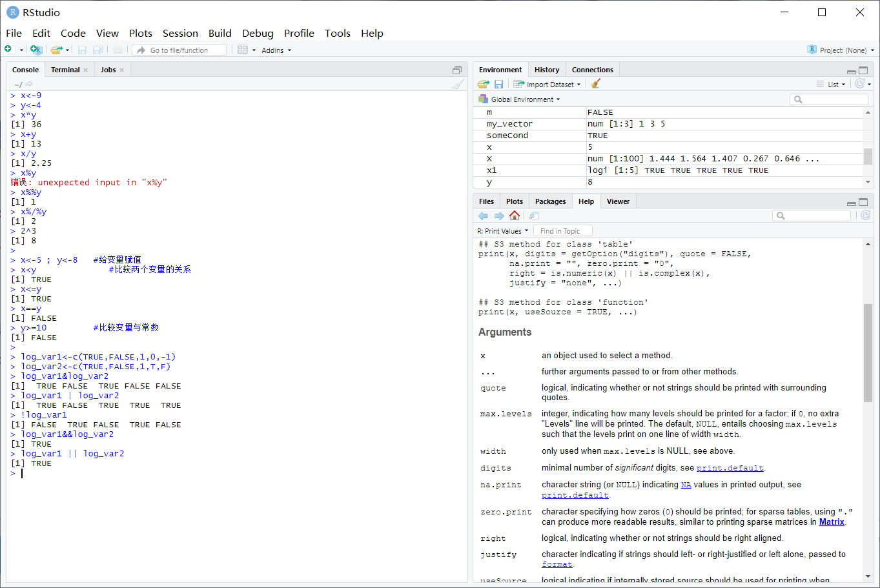Viewport: 880px width, 588px height.
Task: Clear the console with broom icon
Action: pos(458,84)
